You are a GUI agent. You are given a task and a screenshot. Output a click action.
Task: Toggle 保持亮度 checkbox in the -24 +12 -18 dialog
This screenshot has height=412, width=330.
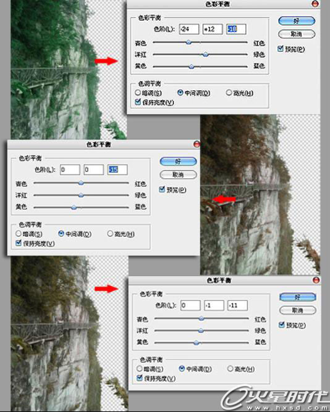click(138, 102)
